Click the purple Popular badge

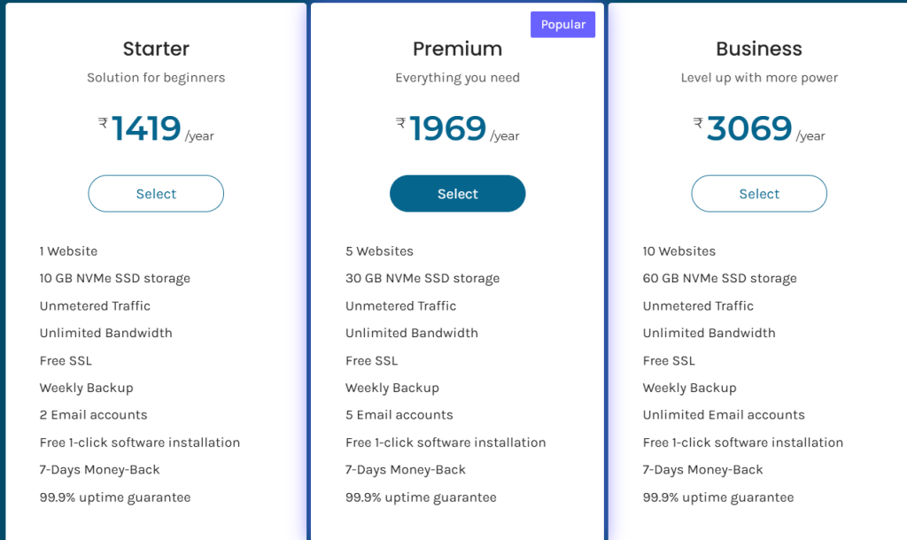[562, 25]
